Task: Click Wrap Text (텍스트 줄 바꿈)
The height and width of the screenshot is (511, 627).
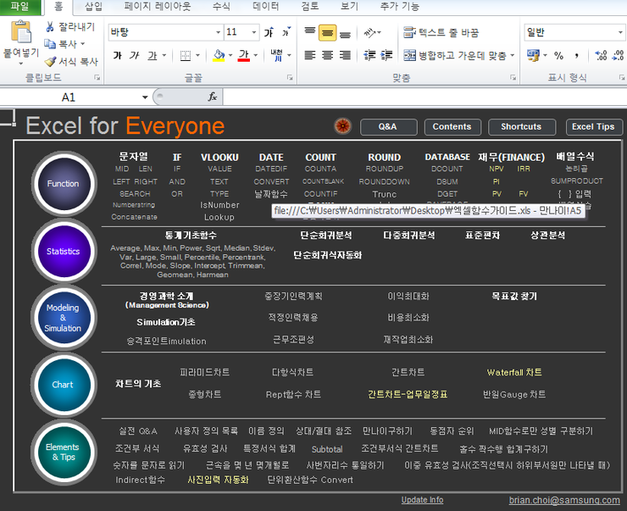Action: (x=441, y=32)
